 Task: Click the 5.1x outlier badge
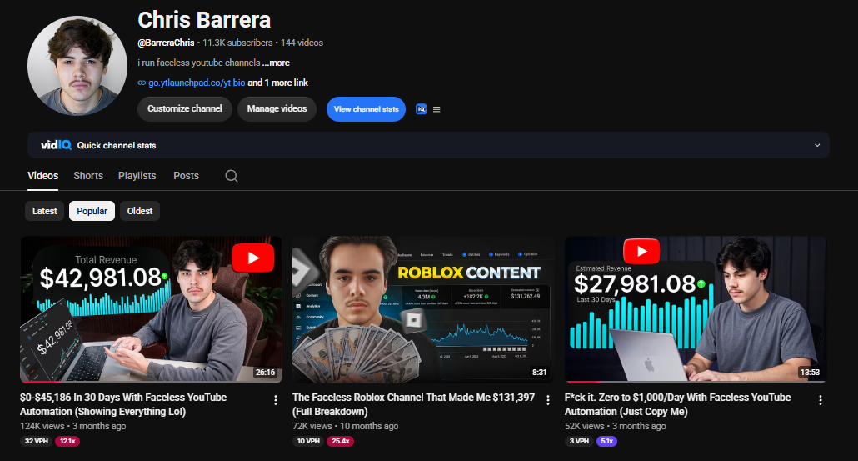pyautogui.click(x=606, y=441)
